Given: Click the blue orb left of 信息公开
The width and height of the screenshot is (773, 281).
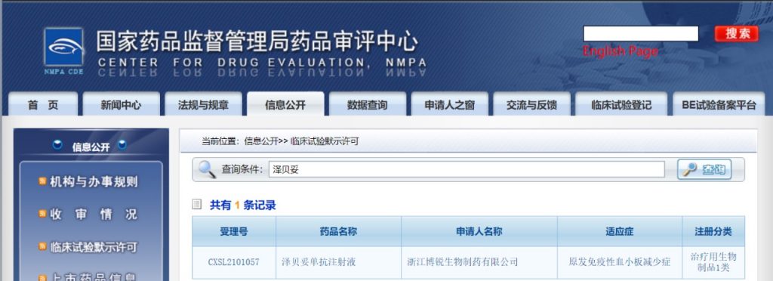Looking at the screenshot, I should coord(57,145).
